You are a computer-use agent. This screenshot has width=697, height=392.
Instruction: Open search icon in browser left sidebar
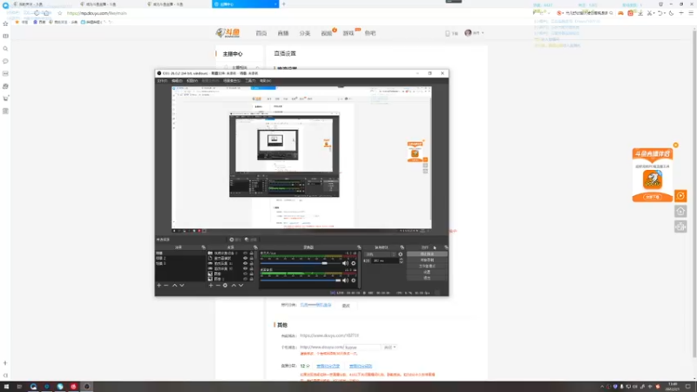5,49
